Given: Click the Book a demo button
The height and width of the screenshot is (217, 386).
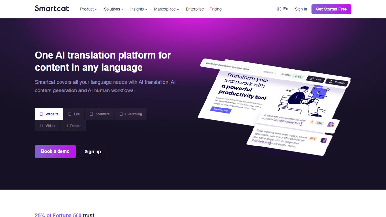Looking at the screenshot, I should point(55,151).
